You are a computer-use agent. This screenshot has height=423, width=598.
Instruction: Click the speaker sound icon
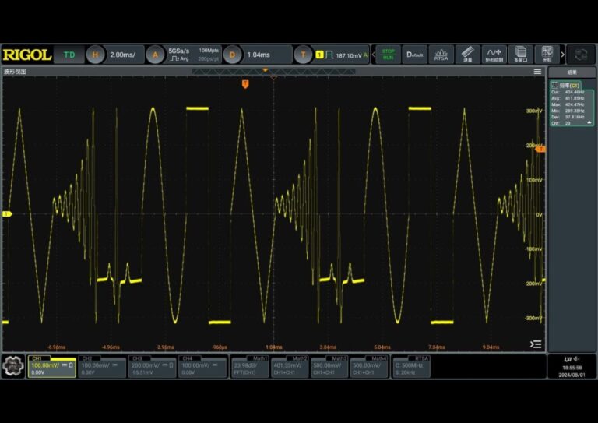coord(577,359)
